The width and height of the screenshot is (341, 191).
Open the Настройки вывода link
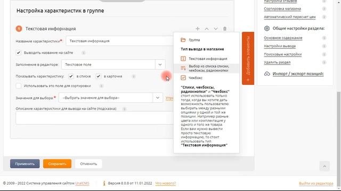coord(280,46)
